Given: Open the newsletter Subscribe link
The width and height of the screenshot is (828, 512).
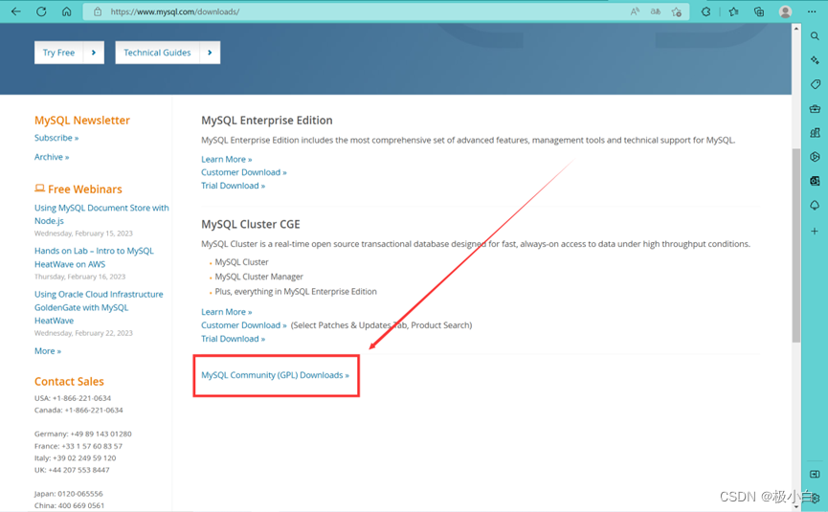Looking at the screenshot, I should pos(56,138).
